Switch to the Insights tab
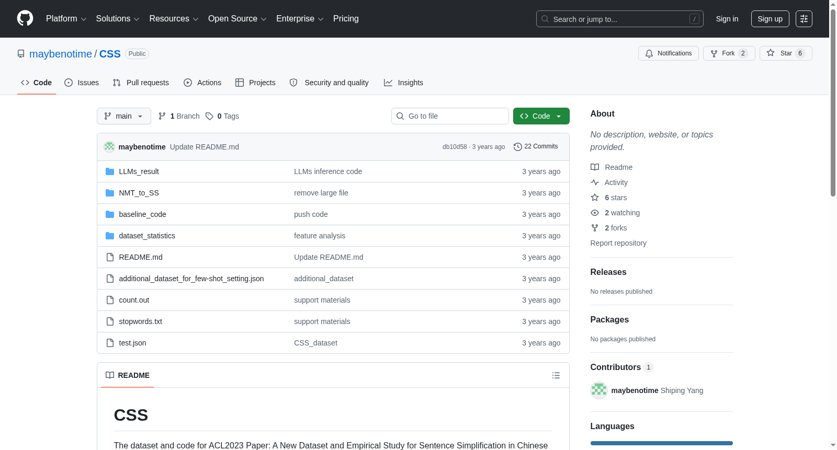Image resolution: width=837 pixels, height=450 pixels. point(403,83)
